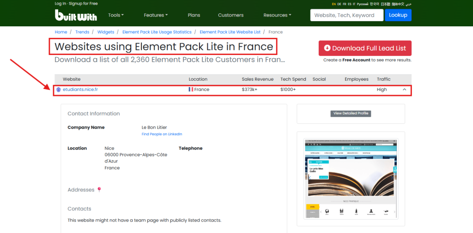This screenshot has height=233, width=473.
Task: Switch language to 한국어
Action: click(x=374, y=4)
